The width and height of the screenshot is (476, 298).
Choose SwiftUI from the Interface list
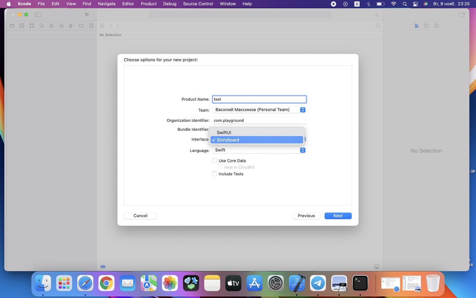coord(257,133)
